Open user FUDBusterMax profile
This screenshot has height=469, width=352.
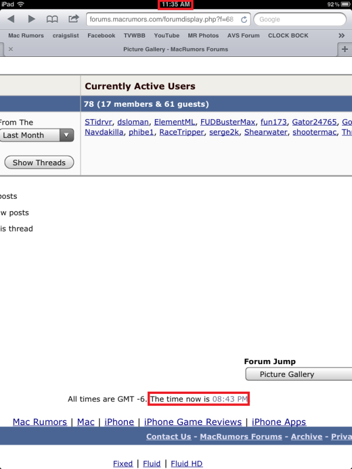tap(228, 122)
